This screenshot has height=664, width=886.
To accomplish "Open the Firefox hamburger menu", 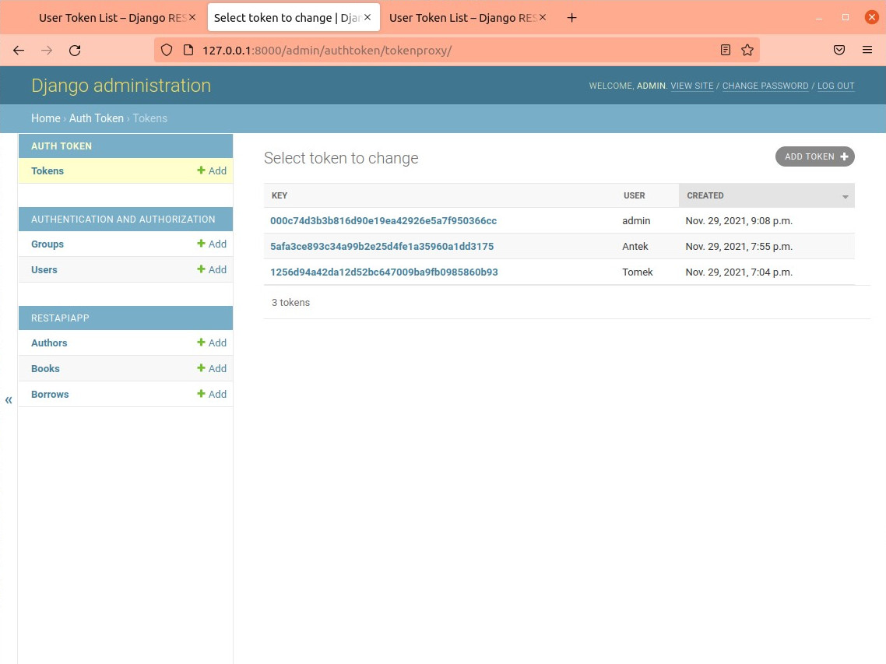I will (x=867, y=51).
